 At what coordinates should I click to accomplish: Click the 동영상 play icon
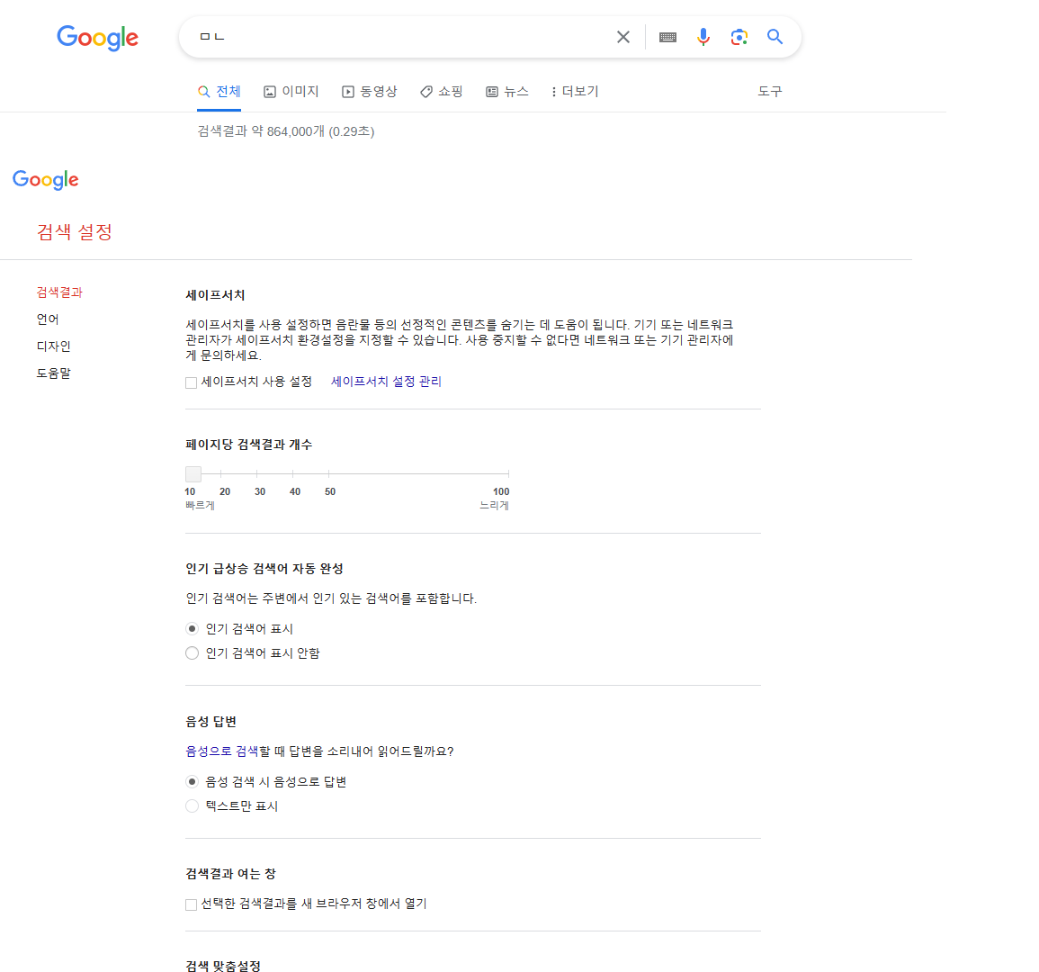point(346,91)
